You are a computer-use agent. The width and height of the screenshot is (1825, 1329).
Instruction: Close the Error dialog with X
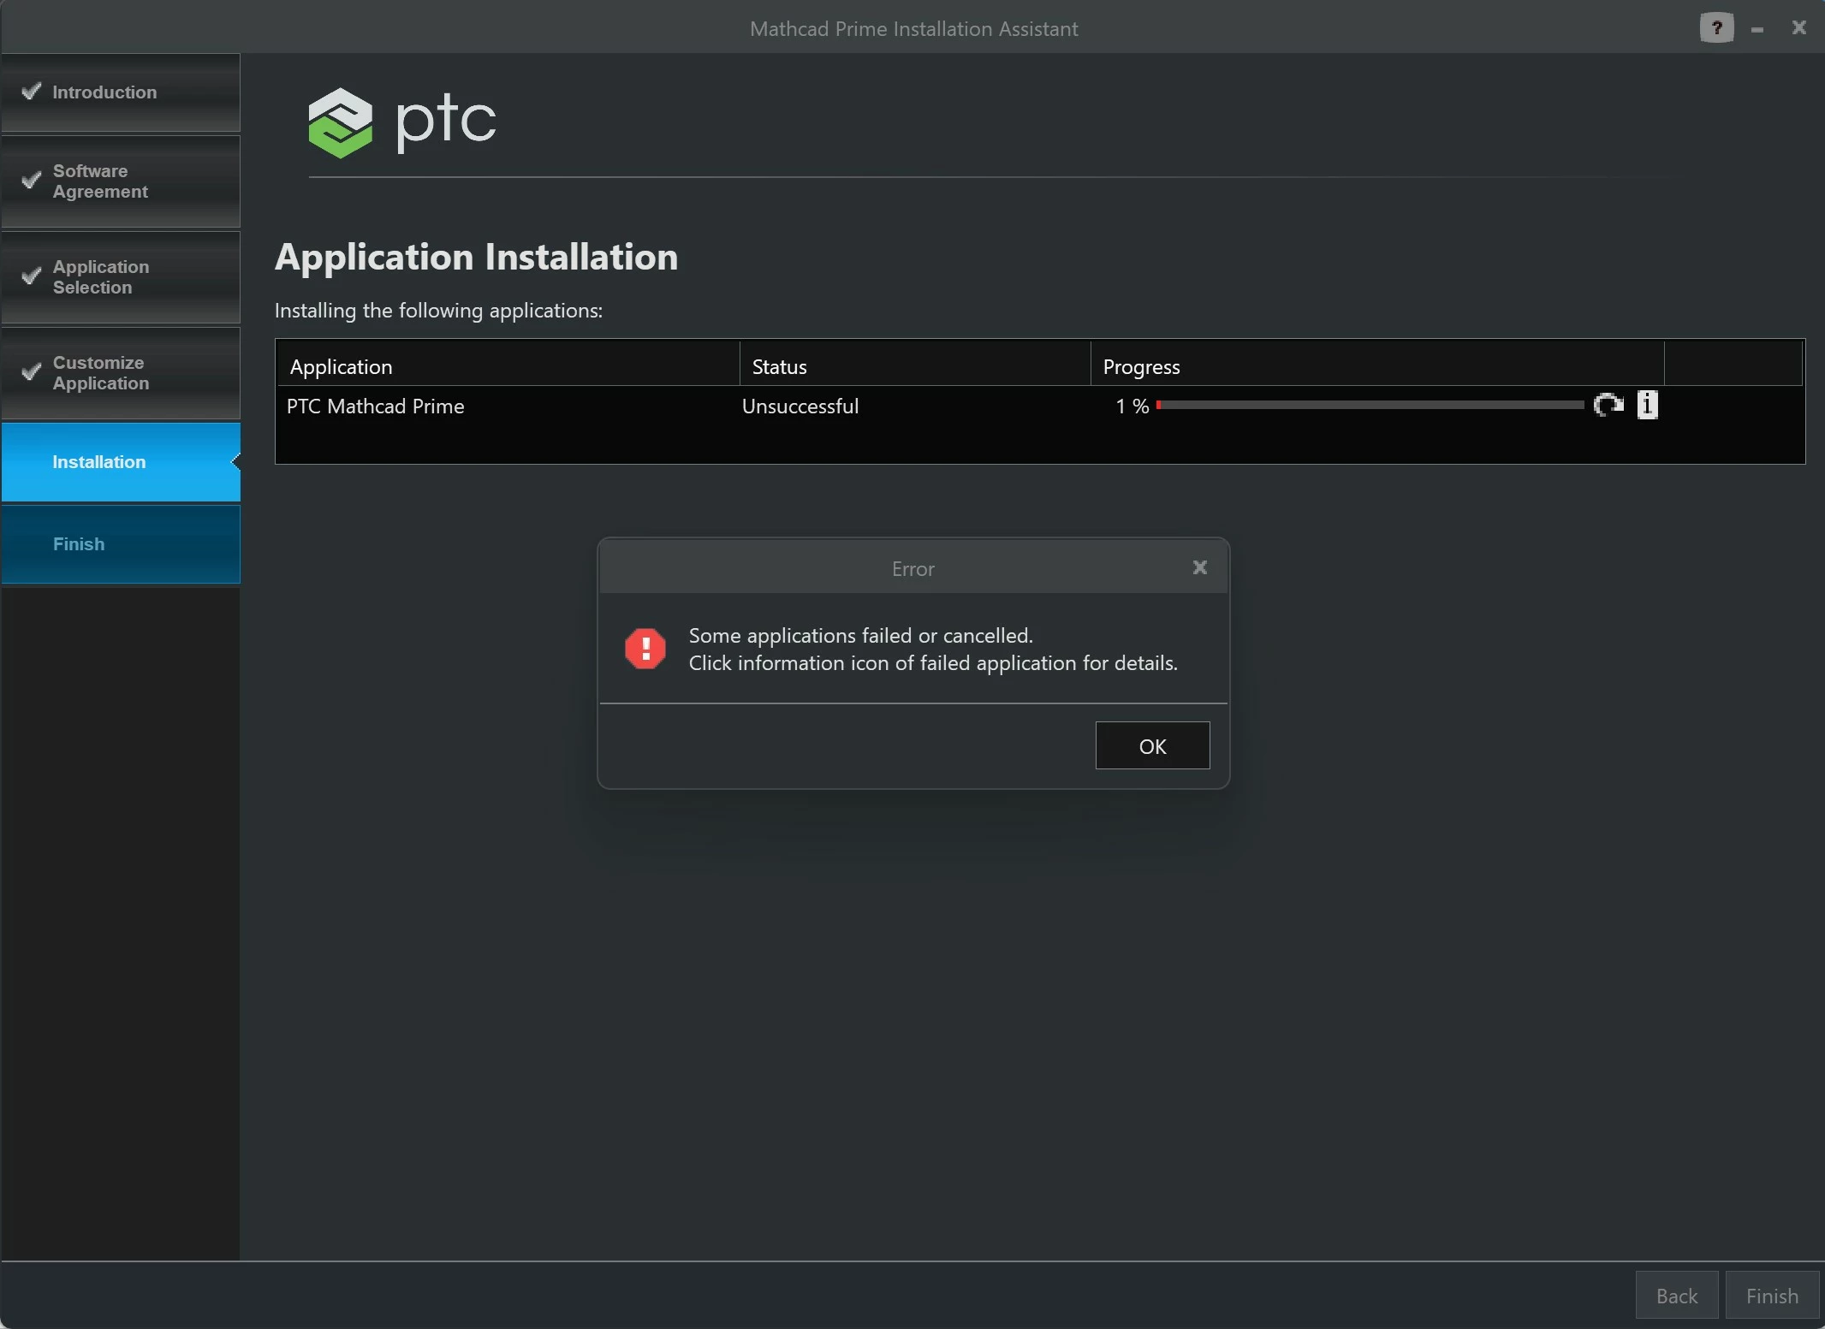(1199, 567)
